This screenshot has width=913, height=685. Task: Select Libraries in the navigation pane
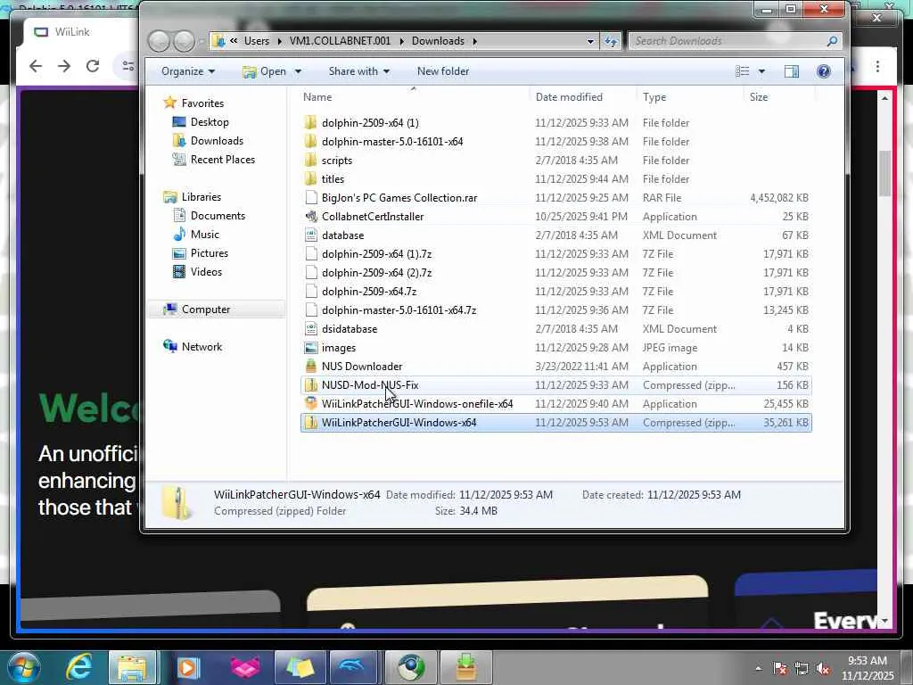(x=201, y=197)
